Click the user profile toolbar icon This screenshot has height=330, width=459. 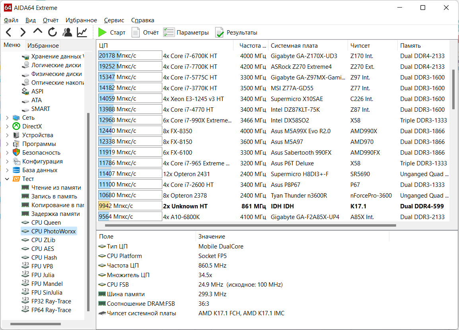click(67, 33)
